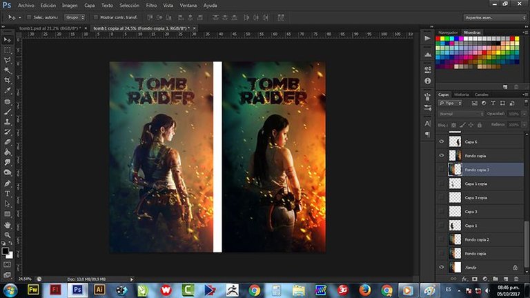The width and height of the screenshot is (530, 298).
Task: Select the Lasso tool
Action: [7, 61]
